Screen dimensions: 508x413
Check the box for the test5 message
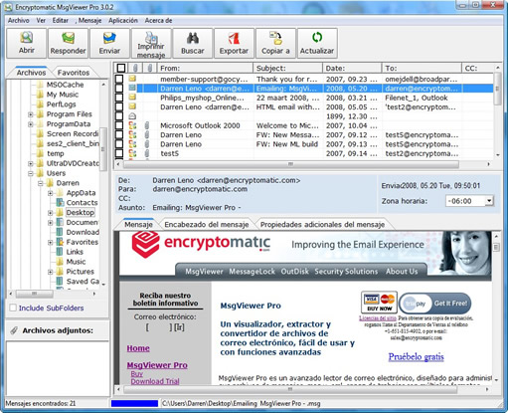(x=119, y=153)
